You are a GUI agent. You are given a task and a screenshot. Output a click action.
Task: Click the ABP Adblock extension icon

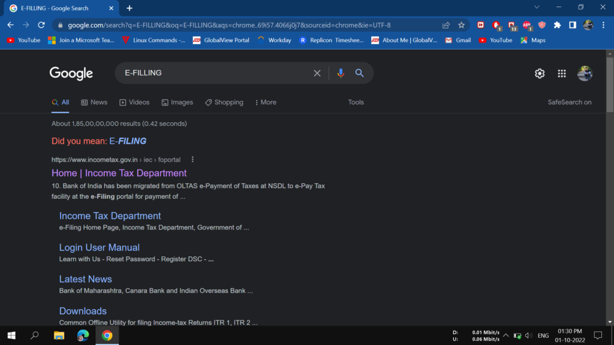(527, 25)
